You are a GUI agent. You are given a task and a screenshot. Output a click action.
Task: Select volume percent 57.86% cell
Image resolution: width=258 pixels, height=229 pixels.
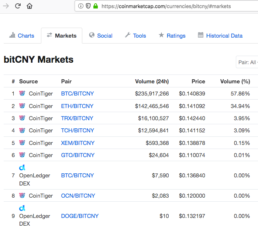(240, 94)
